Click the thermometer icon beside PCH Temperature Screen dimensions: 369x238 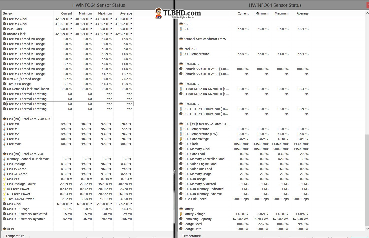point(181,54)
